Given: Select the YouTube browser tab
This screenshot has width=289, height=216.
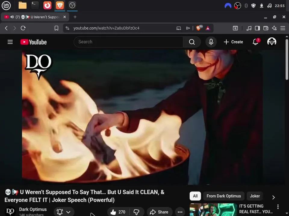Looking at the screenshot, I should coord(35,17).
